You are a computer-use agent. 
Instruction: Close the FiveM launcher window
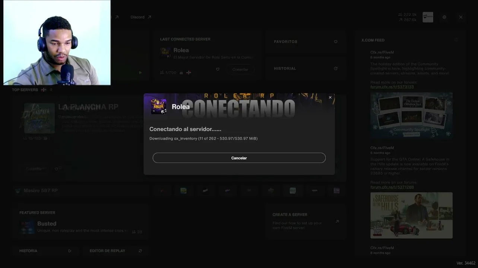[461, 17]
